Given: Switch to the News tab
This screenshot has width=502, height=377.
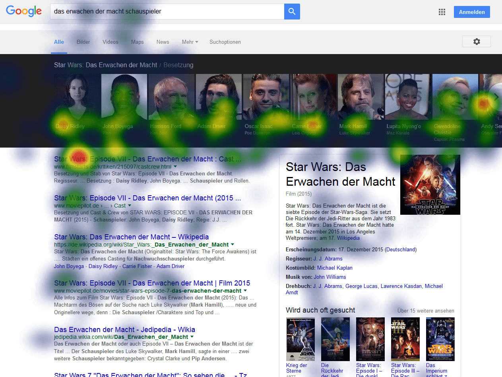Looking at the screenshot, I should pos(163,42).
